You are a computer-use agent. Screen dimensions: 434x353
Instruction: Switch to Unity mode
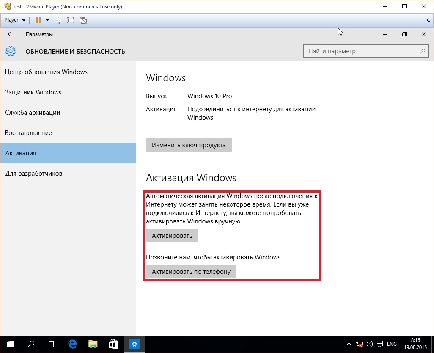[x=83, y=20]
